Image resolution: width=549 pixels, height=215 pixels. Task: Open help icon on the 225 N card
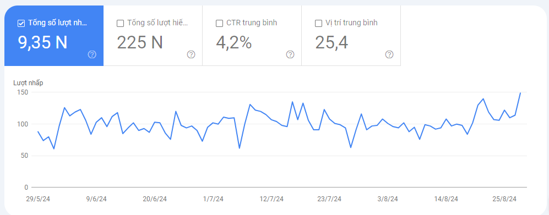191,54
